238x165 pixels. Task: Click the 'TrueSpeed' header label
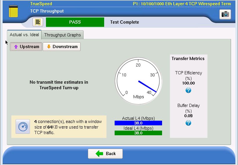(41, 4)
